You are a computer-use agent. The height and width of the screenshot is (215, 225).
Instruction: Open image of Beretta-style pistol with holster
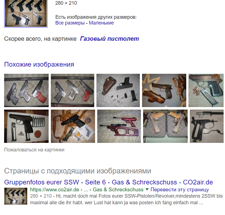(x=164, y=91)
